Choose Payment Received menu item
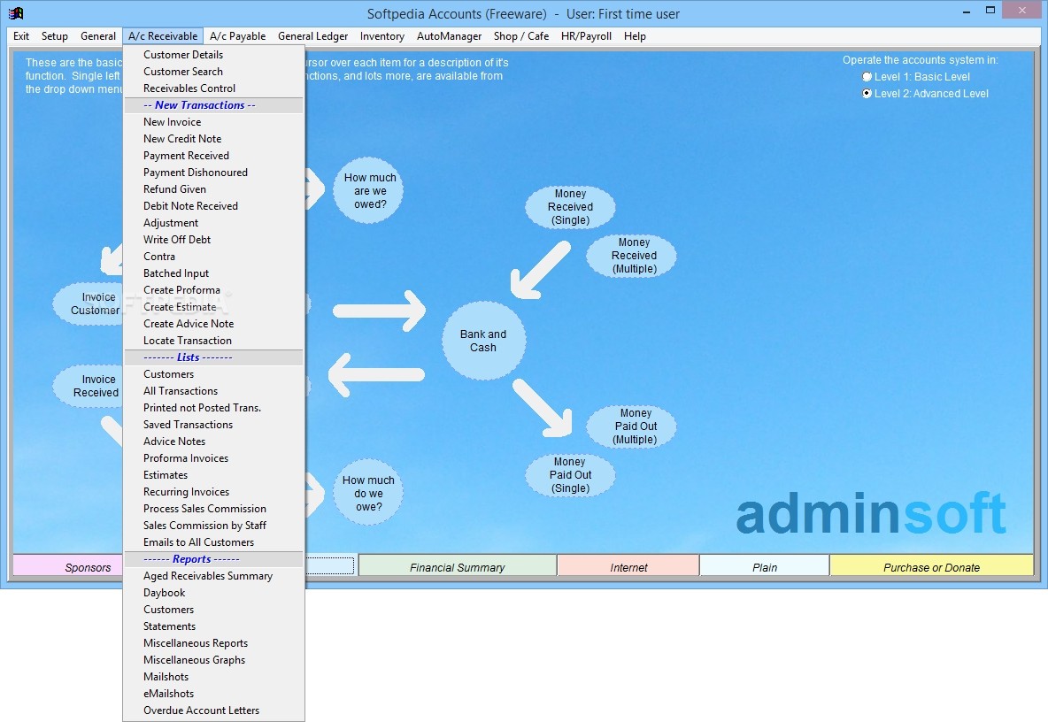Screen dimensions: 1048x722 (214, 156)
